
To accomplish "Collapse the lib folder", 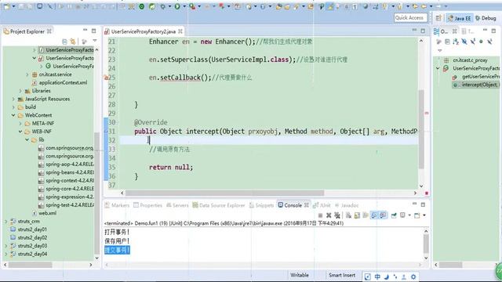I will (27, 139).
